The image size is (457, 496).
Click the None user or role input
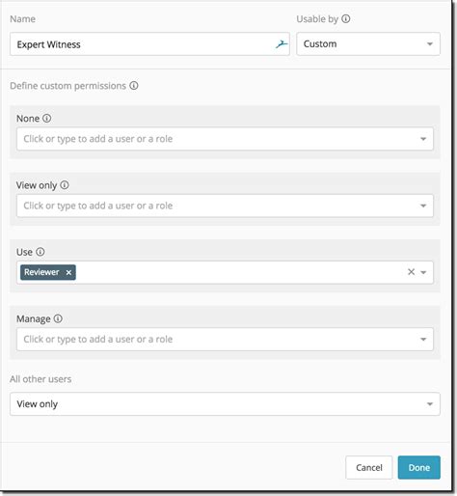click(225, 139)
